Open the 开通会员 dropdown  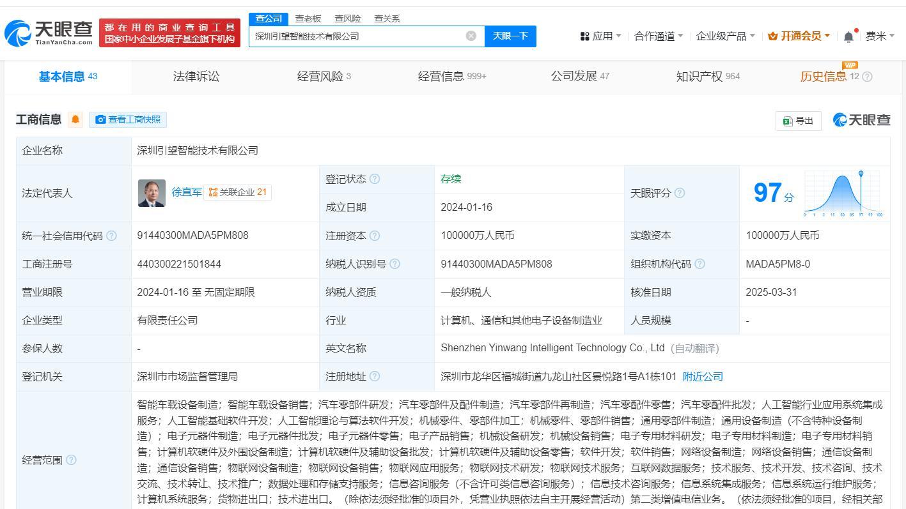coord(799,36)
